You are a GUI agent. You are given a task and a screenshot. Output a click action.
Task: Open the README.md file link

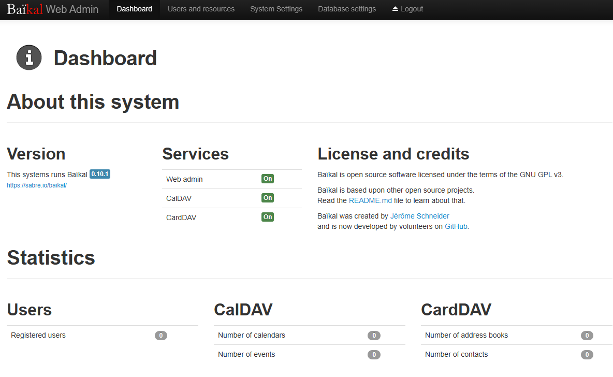(x=370, y=200)
